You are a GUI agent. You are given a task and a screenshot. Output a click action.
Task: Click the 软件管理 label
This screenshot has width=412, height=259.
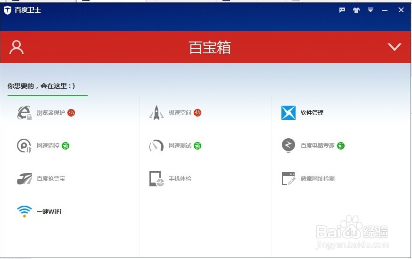312,113
